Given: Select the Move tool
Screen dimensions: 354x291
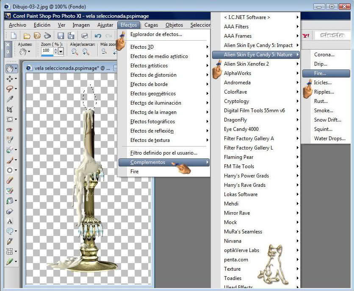Looking at the screenshot, I should click(9, 78).
